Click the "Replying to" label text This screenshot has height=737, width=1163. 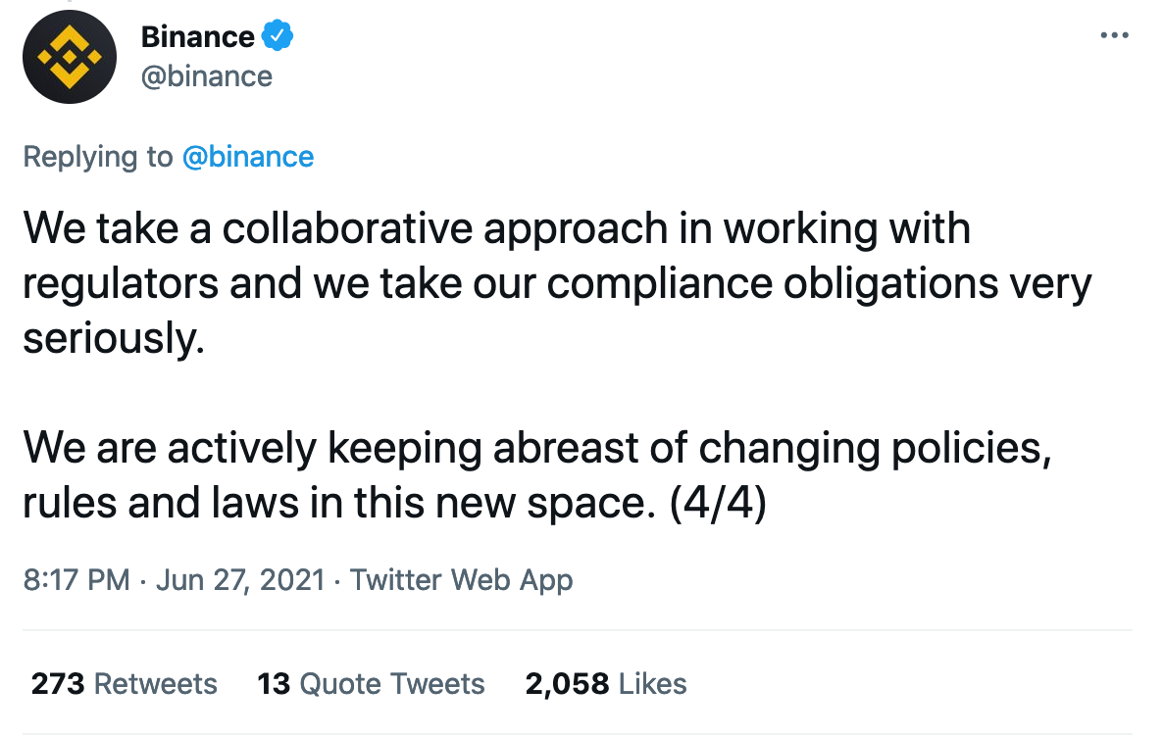(x=98, y=157)
